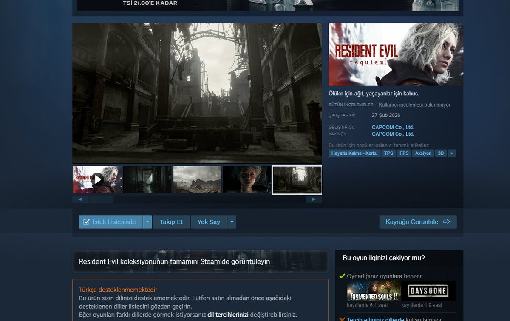
Task: Click the Yok Say ignore button
Action: pos(209,222)
